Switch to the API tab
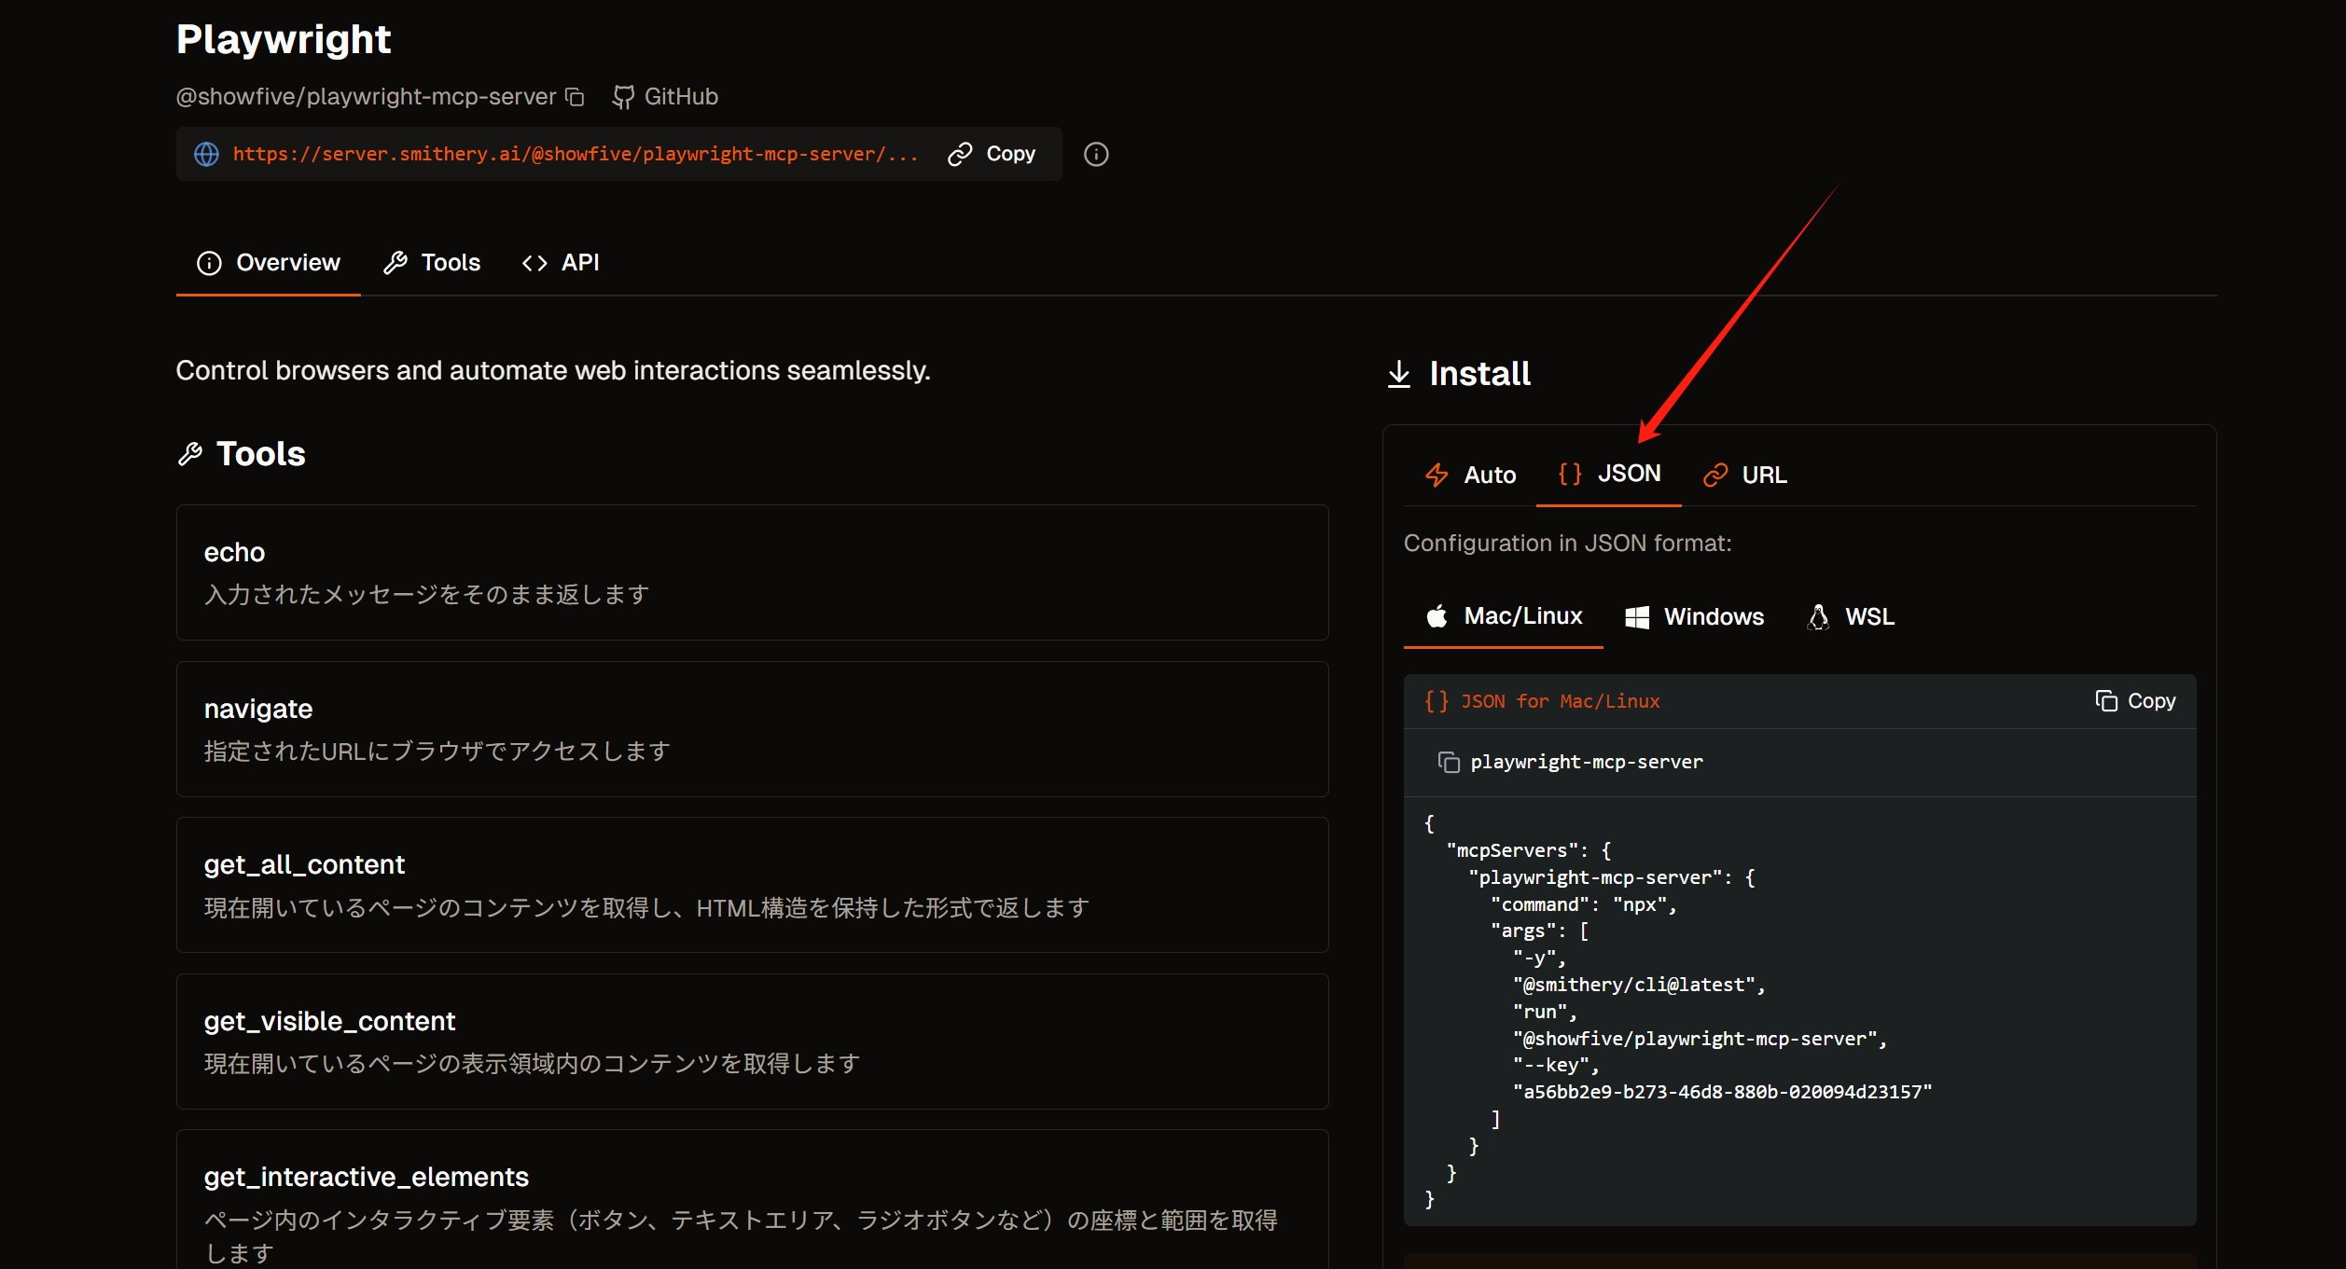 click(x=561, y=263)
